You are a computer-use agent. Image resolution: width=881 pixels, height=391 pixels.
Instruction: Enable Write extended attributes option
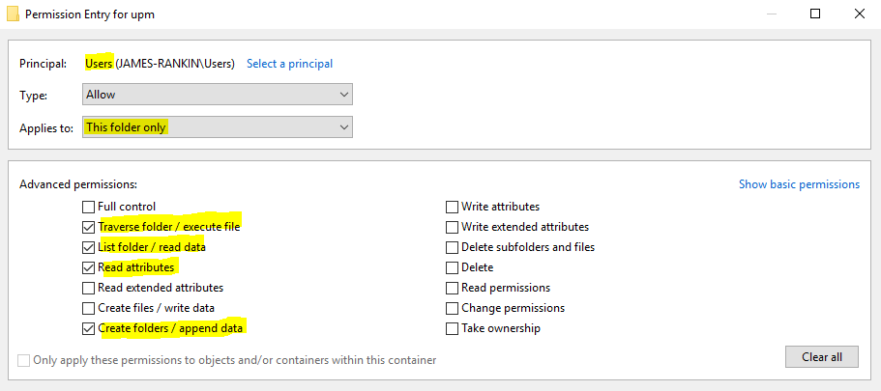(x=452, y=227)
